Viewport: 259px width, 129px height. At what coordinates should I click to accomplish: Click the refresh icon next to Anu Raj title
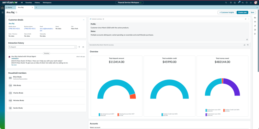pyautogui.click(x=17, y=13)
